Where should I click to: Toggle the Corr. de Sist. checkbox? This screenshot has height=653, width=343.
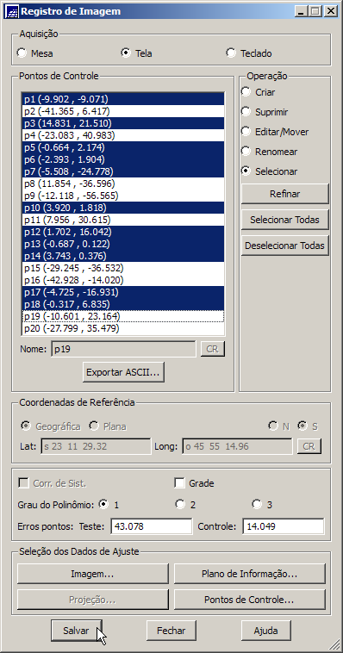pyautogui.click(x=24, y=483)
